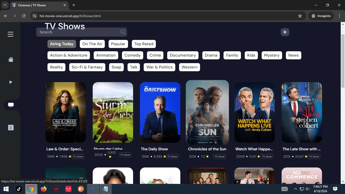View site information icon in address bar
Viewport: 345px width, 194px height.
pyautogui.click(x=35, y=16)
